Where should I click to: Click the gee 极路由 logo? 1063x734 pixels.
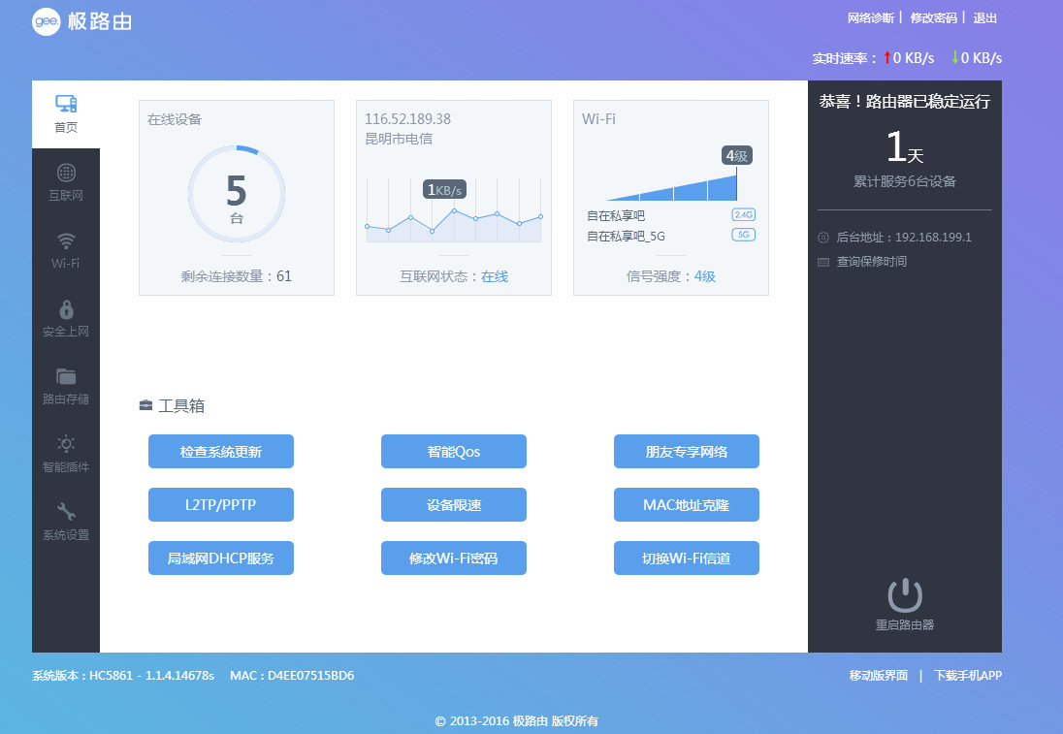[x=81, y=21]
